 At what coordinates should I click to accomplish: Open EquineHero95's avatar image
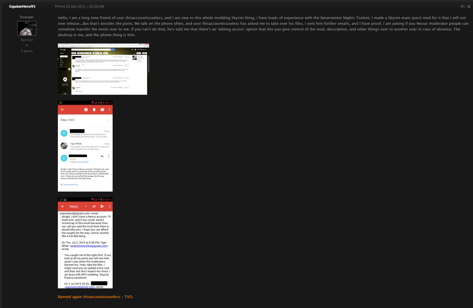click(27, 28)
